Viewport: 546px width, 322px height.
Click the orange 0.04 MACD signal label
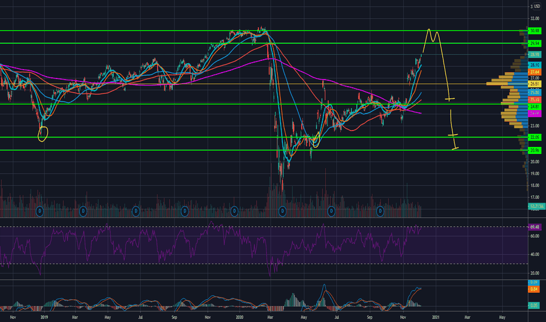[534, 289]
